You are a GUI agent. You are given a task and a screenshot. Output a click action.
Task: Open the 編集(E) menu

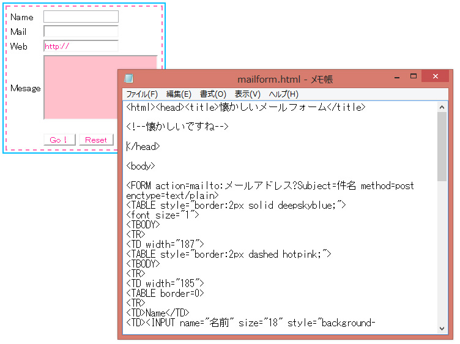[x=179, y=94]
